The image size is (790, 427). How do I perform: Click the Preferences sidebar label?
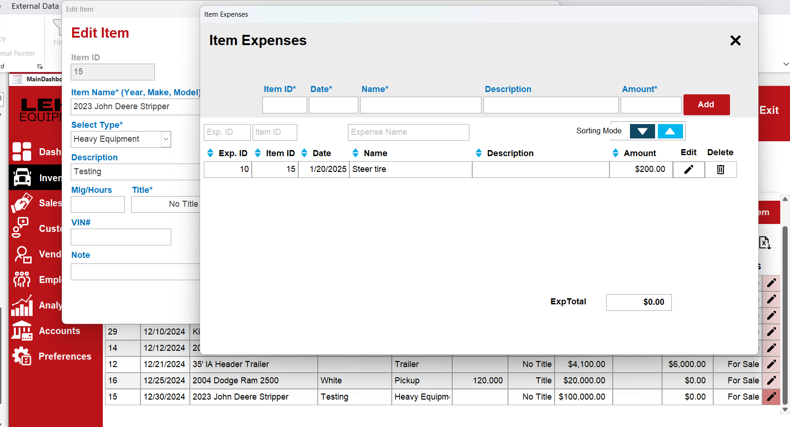(x=65, y=356)
